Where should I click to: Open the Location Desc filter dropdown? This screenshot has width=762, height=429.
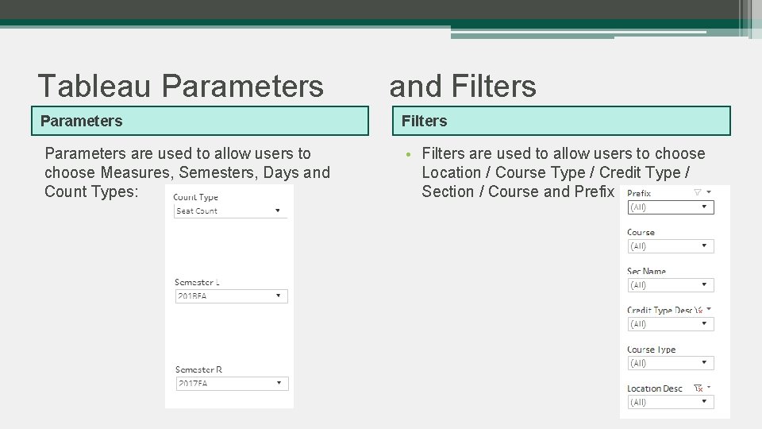coord(671,402)
